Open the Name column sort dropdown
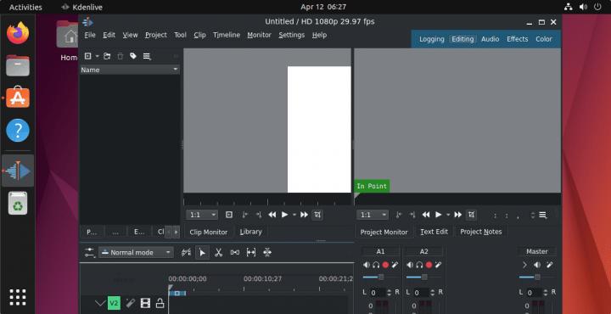This screenshot has height=314, width=611. coord(176,70)
